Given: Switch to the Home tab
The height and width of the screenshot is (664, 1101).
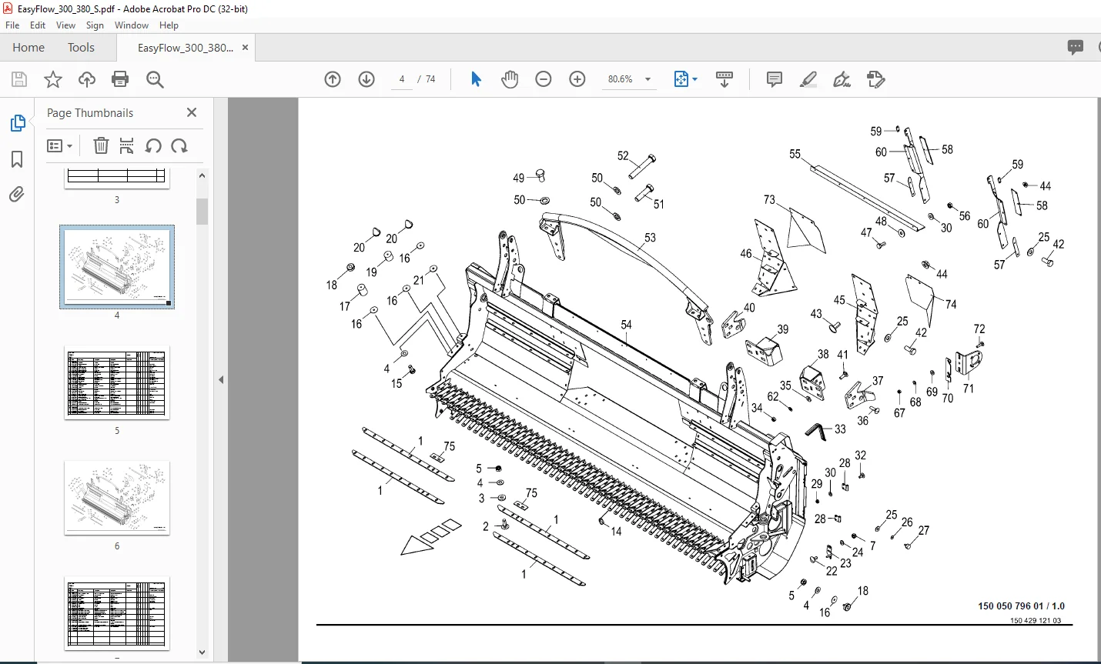Looking at the screenshot, I should coord(28,47).
